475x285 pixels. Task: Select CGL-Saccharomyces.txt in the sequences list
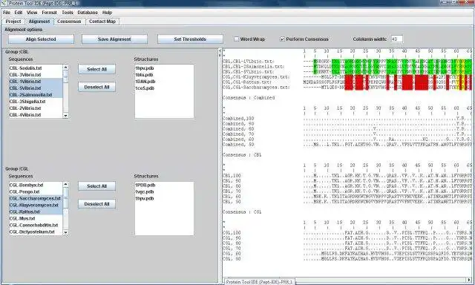pos(36,198)
